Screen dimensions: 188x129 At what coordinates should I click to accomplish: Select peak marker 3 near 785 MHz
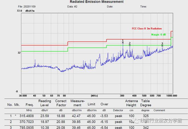coord(162,45)
